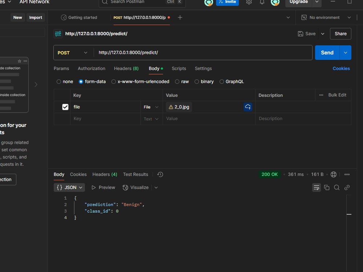This screenshot has width=363, height=272.
Task: Select the GraphQL body radio option
Action: point(221,82)
